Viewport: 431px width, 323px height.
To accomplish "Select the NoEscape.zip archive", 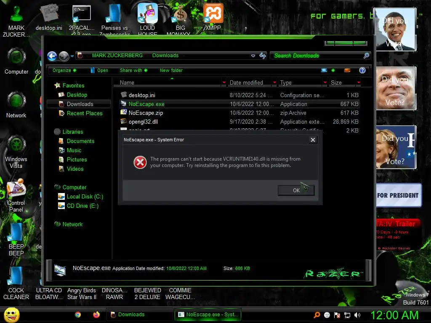I will (239, 113).
